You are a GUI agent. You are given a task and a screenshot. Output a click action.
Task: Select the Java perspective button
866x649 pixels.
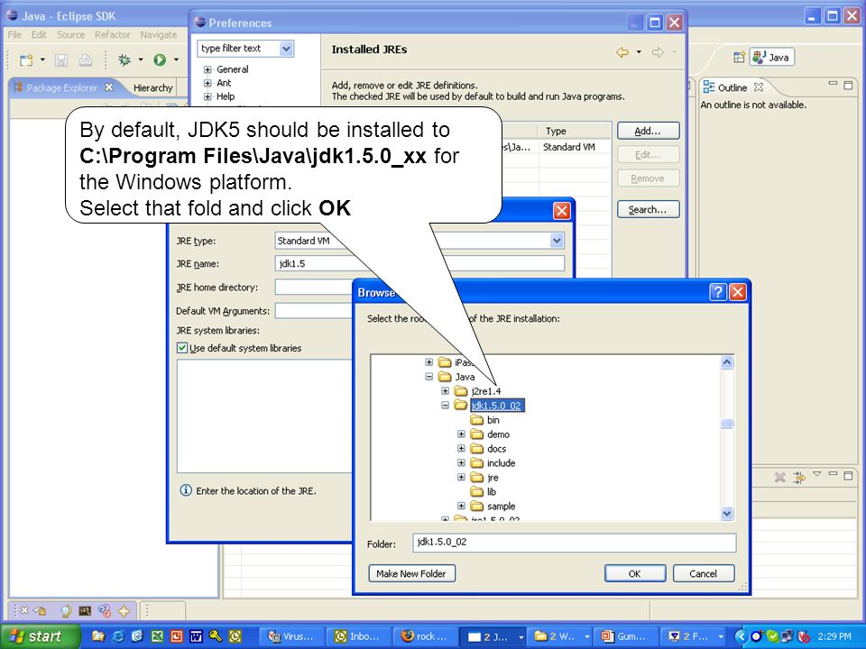[771, 57]
